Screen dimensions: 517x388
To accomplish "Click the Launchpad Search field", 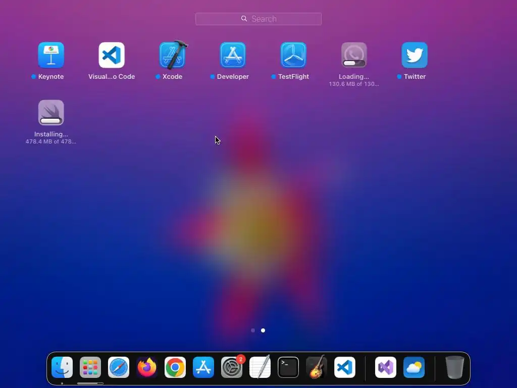I will click(x=258, y=19).
